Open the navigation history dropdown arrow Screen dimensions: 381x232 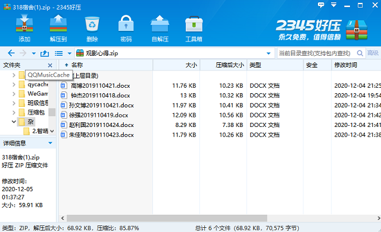34,53
